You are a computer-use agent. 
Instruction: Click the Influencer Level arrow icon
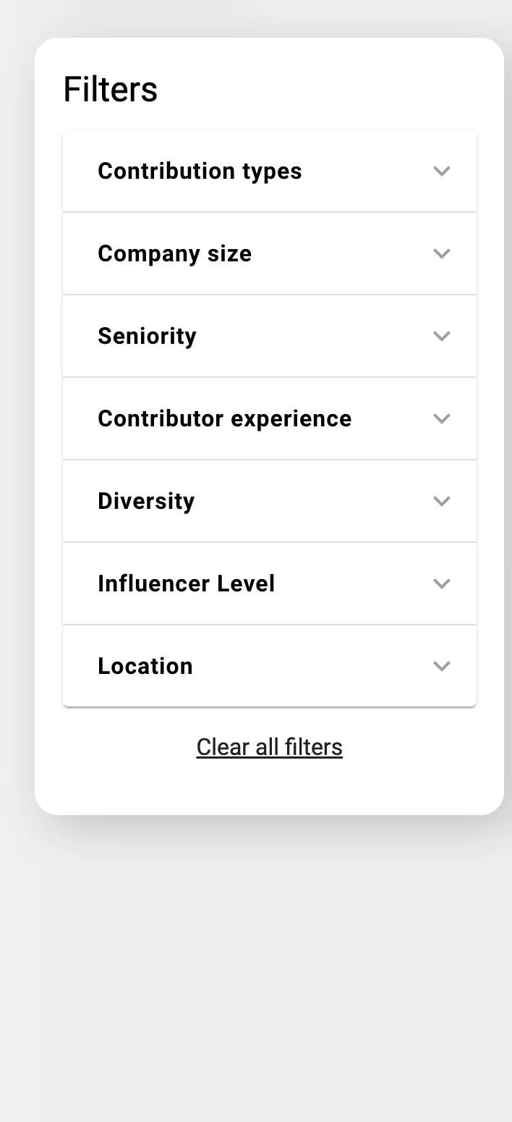coord(441,584)
